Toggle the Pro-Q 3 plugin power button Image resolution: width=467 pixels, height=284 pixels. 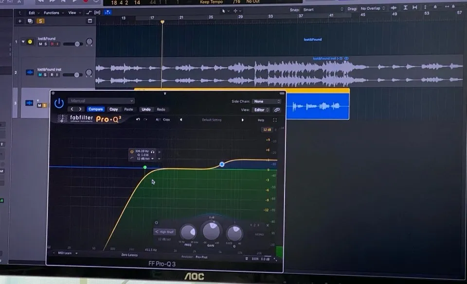(x=59, y=103)
